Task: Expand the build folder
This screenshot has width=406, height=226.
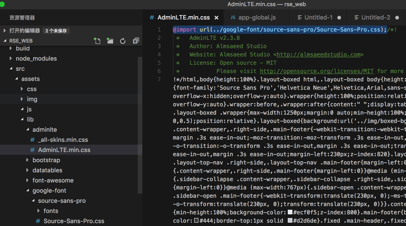Action: pyautogui.click(x=11, y=49)
